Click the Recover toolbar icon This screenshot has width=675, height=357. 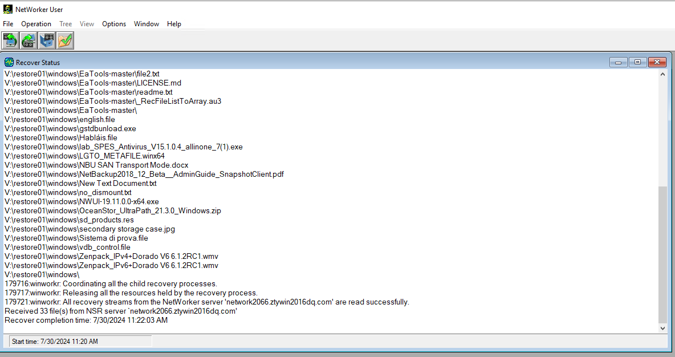[x=29, y=40]
